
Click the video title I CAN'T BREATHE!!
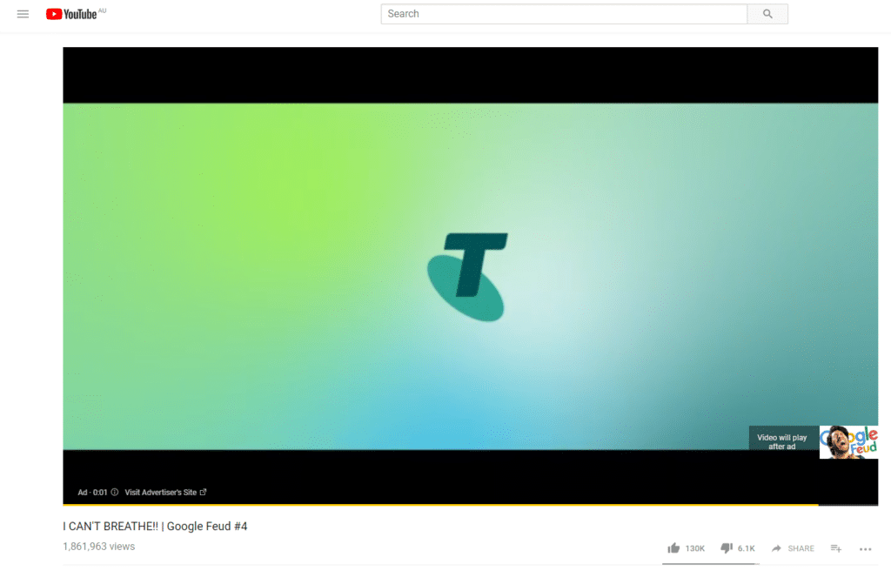(x=155, y=526)
